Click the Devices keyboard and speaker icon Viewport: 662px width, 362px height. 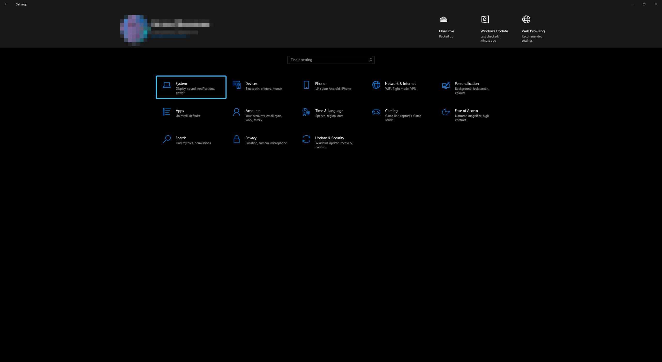236,85
